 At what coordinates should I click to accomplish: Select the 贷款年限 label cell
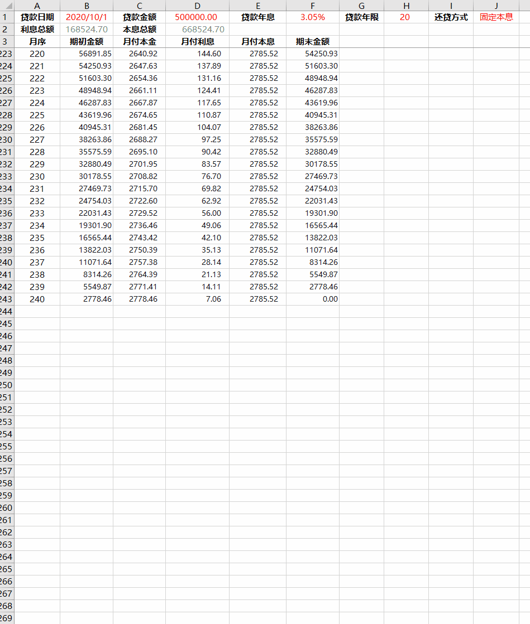click(x=361, y=17)
